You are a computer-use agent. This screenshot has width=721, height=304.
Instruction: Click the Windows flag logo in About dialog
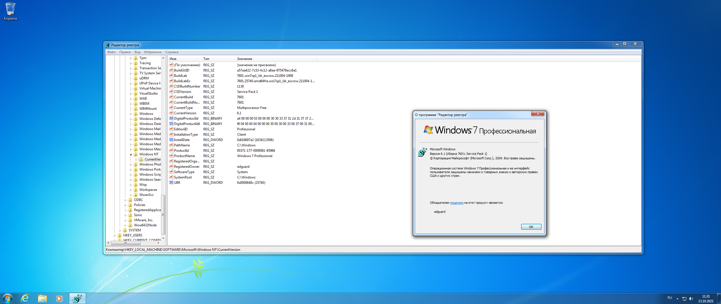point(428,130)
